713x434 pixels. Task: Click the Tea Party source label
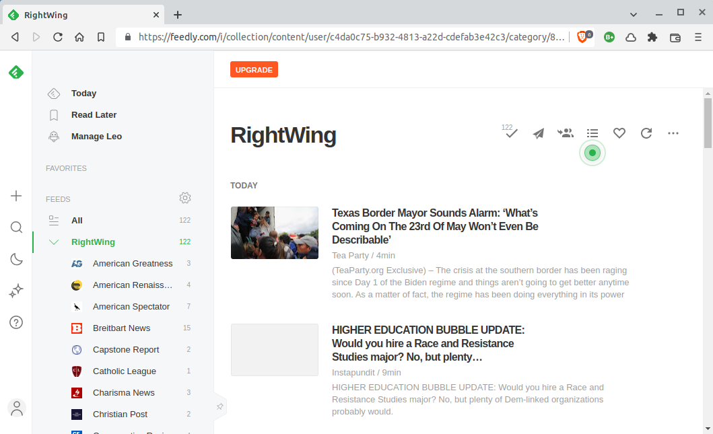click(x=350, y=256)
